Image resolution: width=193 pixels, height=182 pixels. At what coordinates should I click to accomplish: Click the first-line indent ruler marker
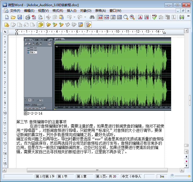point(17,31)
